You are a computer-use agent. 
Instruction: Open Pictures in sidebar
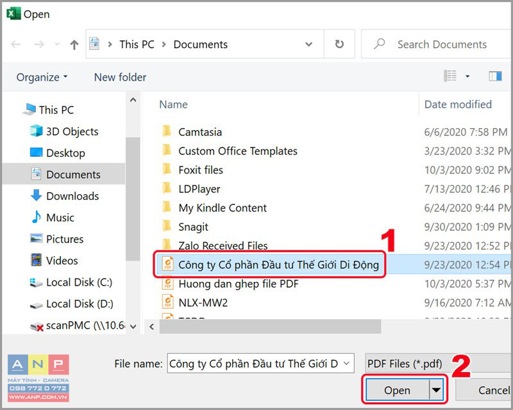point(57,239)
